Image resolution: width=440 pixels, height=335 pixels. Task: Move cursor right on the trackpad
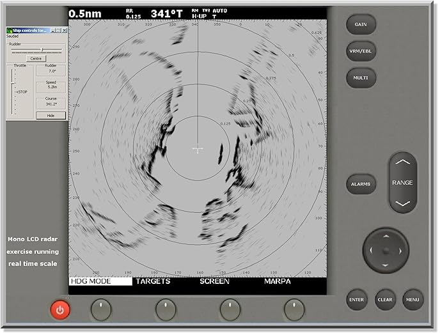(400, 251)
